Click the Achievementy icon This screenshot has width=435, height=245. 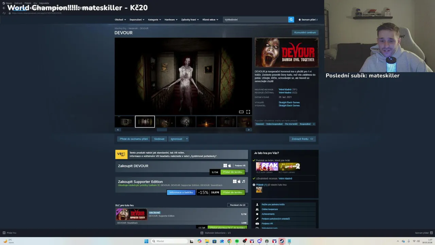point(257,214)
